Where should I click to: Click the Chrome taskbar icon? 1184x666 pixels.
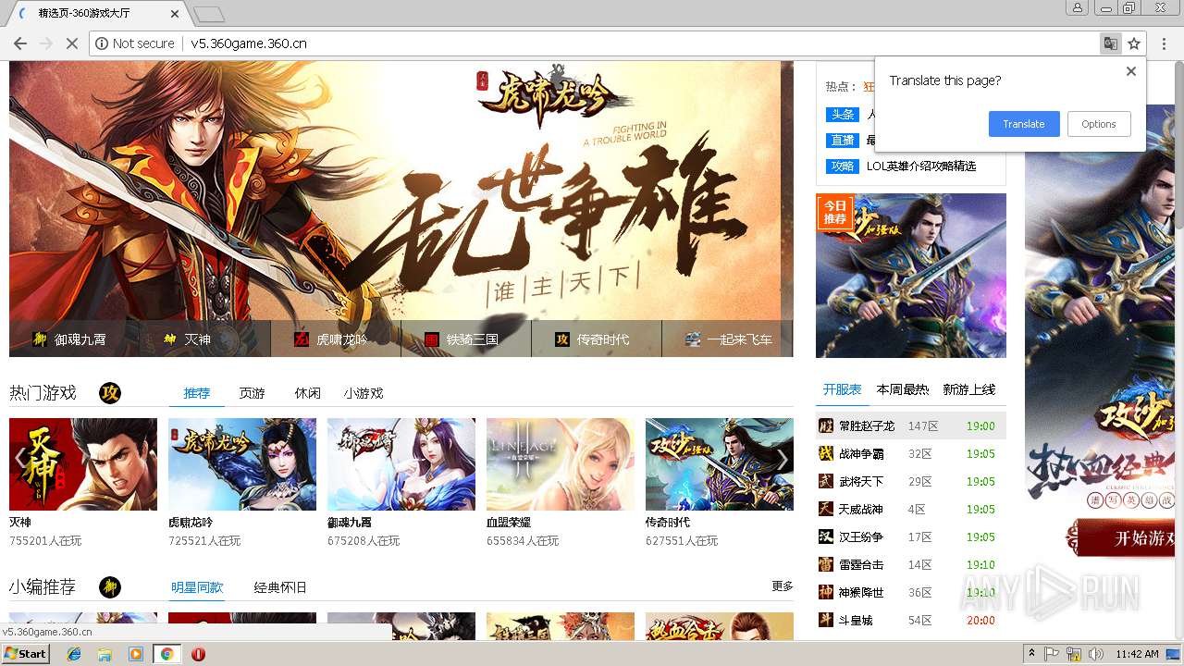tap(166, 654)
